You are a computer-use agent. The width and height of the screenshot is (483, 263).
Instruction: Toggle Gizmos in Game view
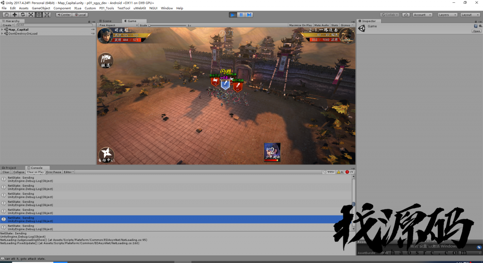tap(345, 25)
